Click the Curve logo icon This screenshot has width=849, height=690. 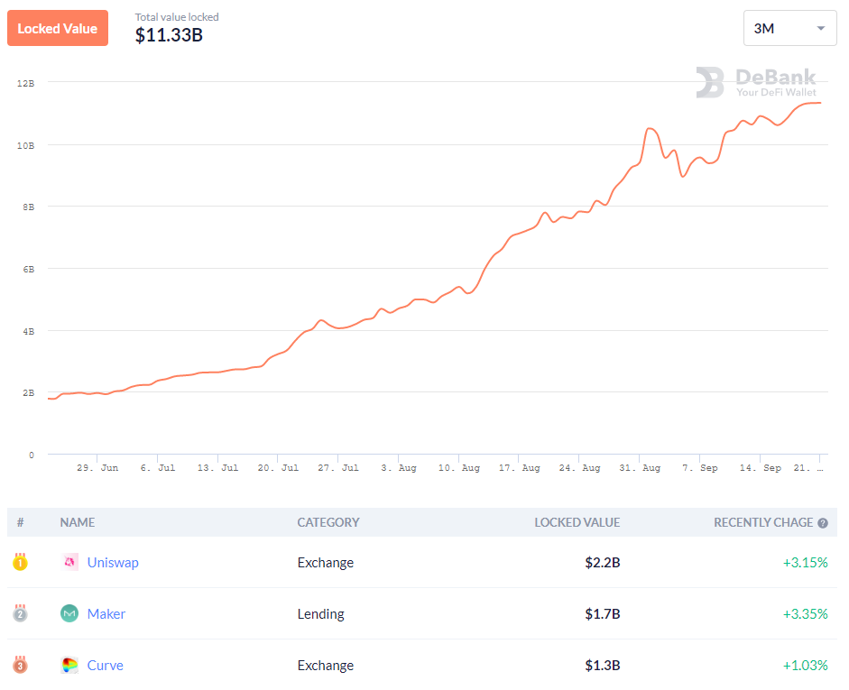coord(69,666)
